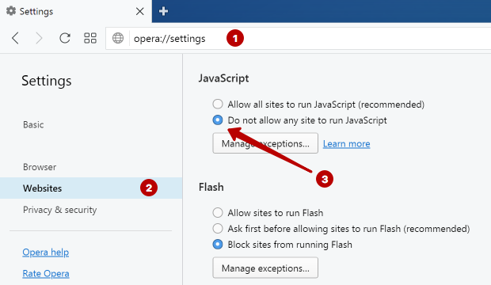
Task: Open the Learn more link
Action: tap(346, 144)
